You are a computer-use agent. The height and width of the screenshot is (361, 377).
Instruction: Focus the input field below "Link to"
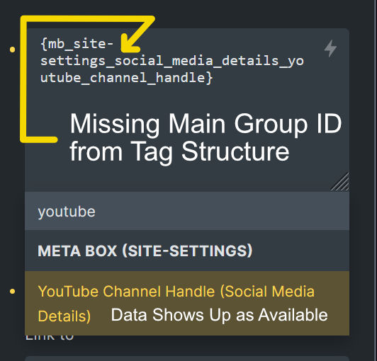point(187,358)
